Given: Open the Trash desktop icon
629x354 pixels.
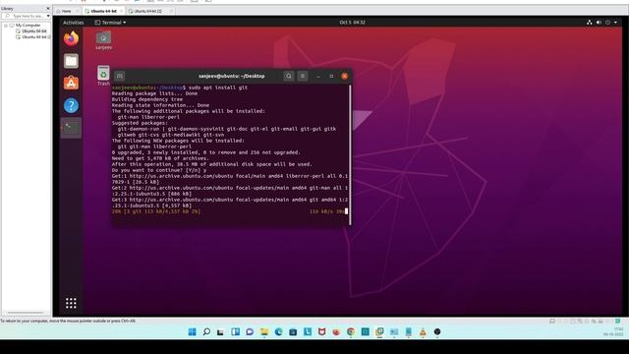Looking at the screenshot, I should pyautogui.click(x=103, y=76).
